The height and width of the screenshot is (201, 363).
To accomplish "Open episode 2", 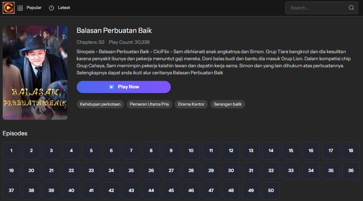I will click(31, 151).
